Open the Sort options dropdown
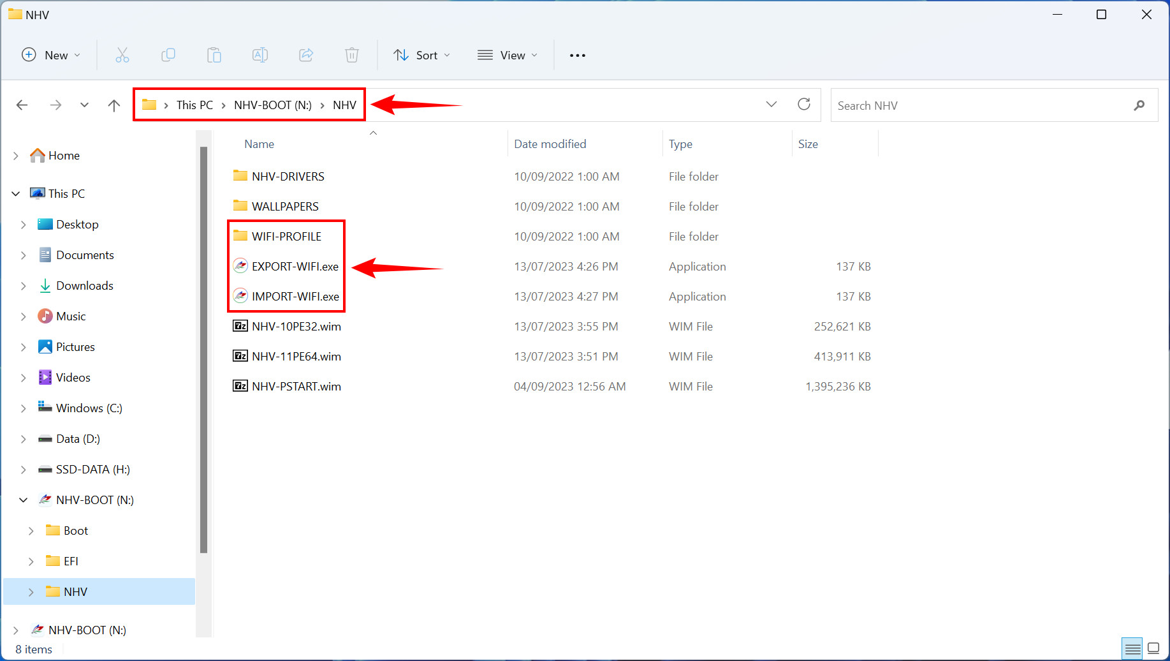Image resolution: width=1170 pixels, height=661 pixels. pyautogui.click(x=422, y=56)
